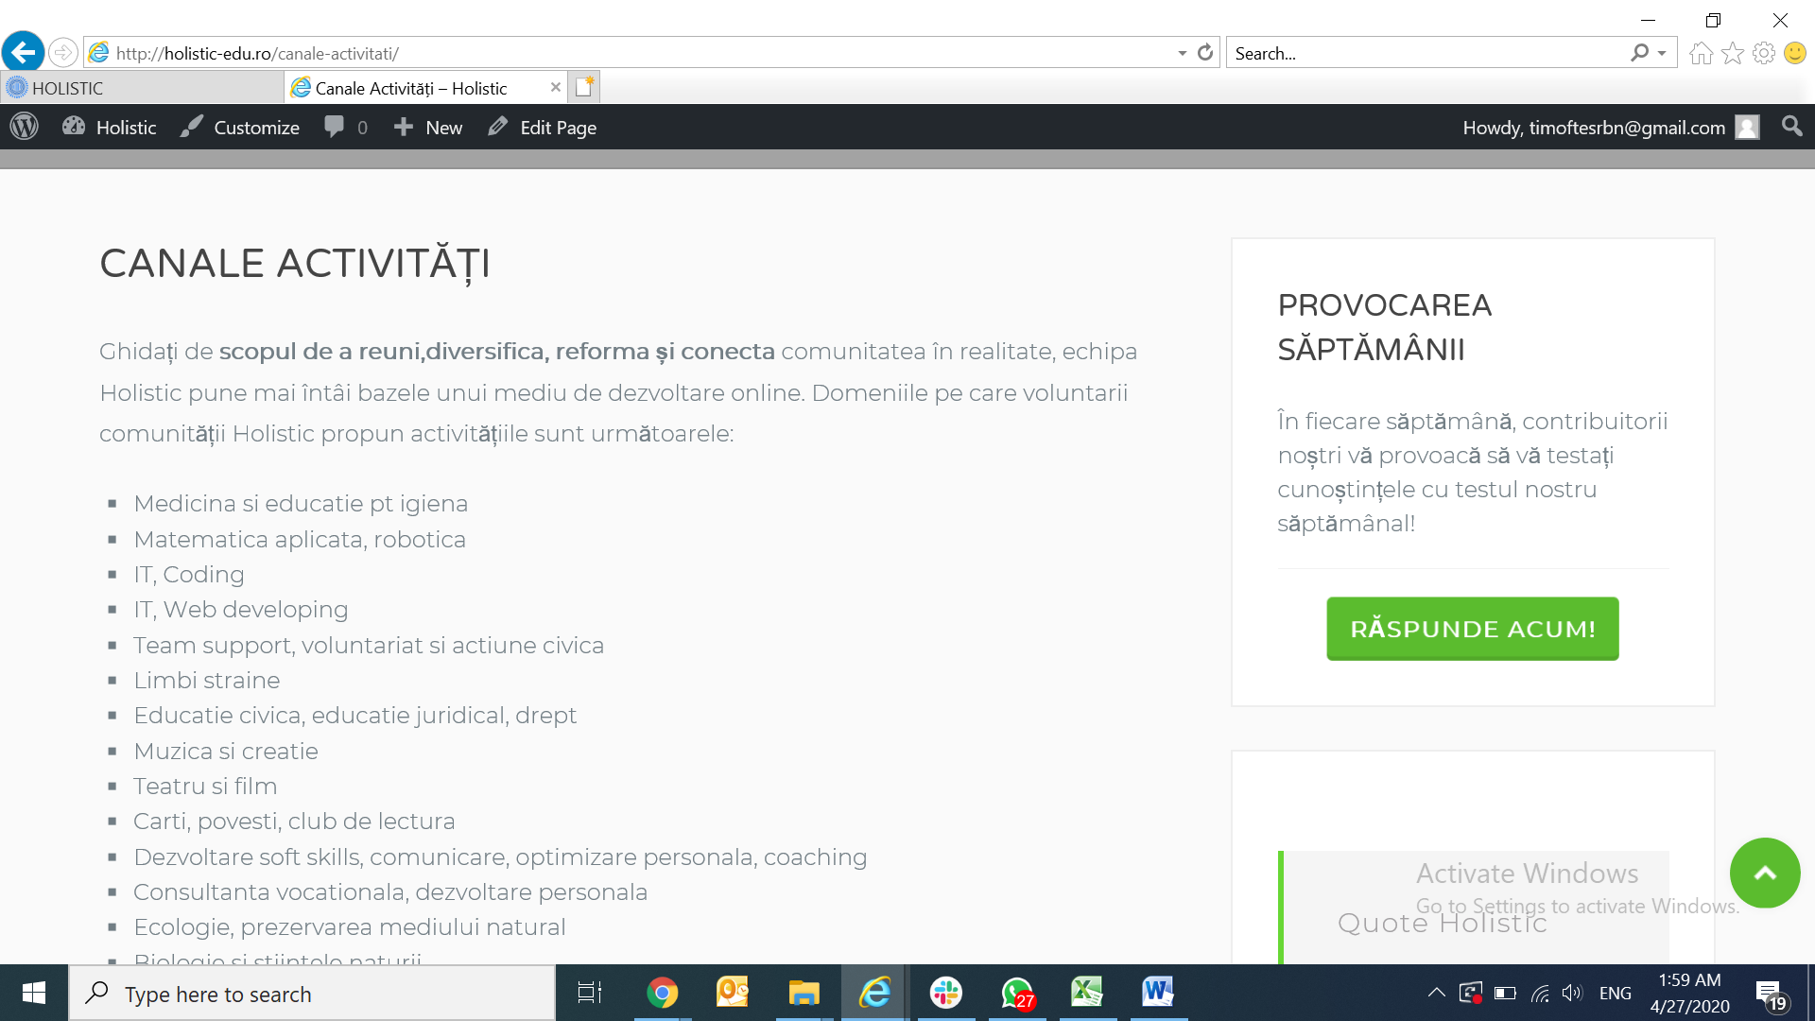The width and height of the screenshot is (1815, 1021).
Task: Open the browser favorites star icon
Action: (x=1732, y=53)
